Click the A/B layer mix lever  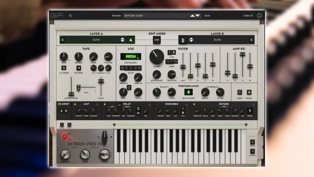(x=105, y=137)
